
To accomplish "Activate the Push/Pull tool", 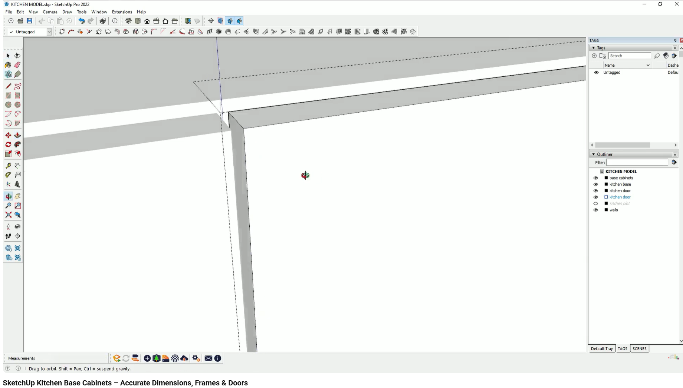I will (x=17, y=135).
